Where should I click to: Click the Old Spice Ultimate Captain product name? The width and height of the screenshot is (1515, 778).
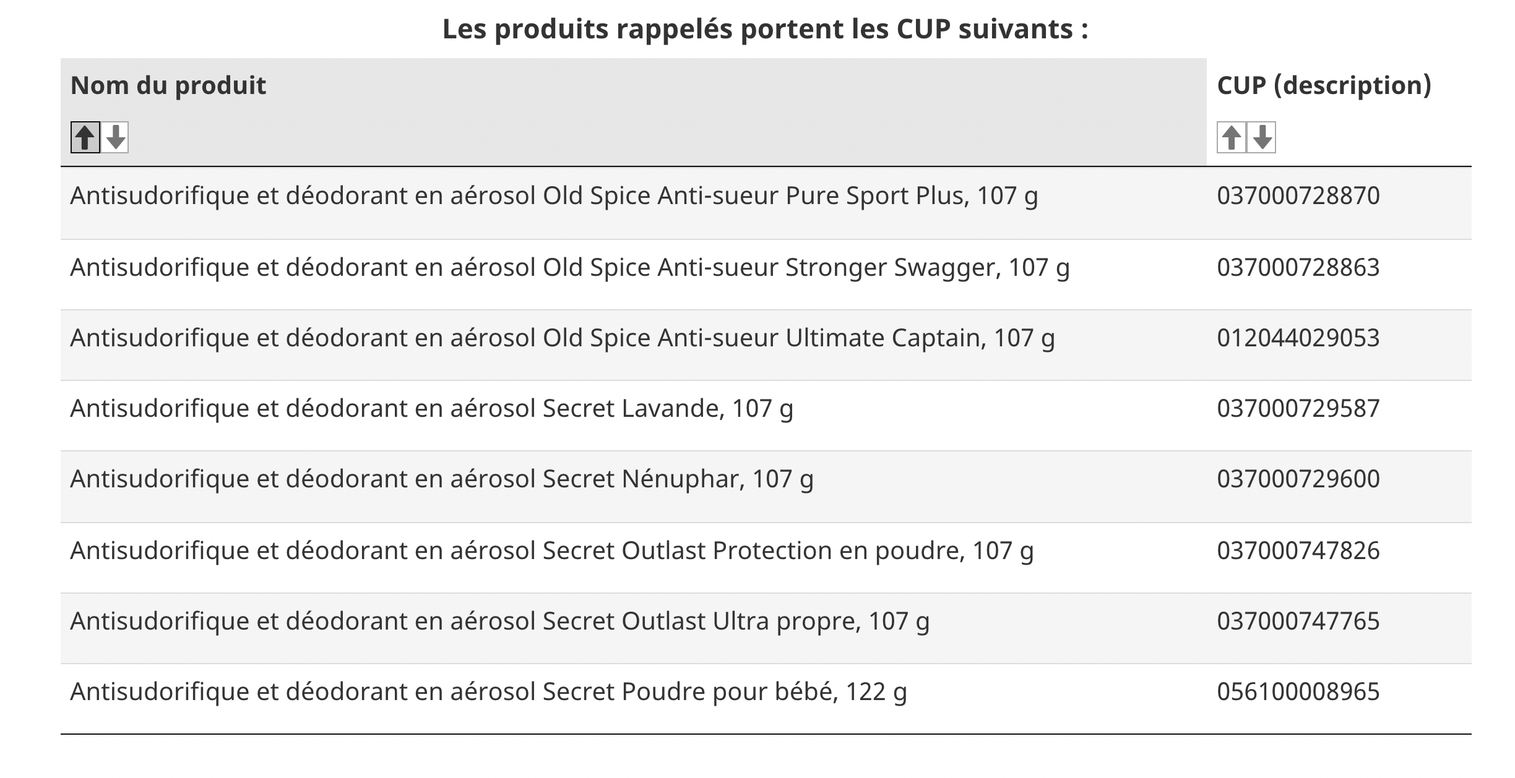pos(562,338)
